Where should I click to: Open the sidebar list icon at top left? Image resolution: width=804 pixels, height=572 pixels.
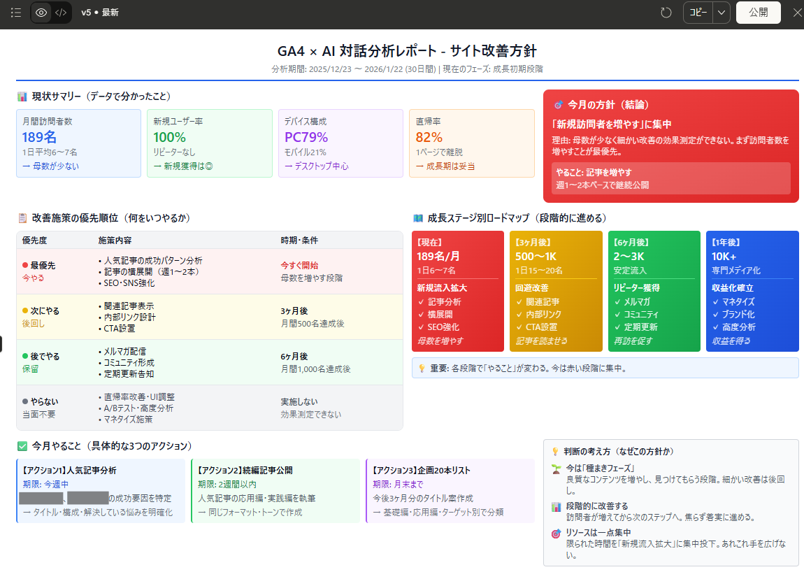tap(16, 13)
